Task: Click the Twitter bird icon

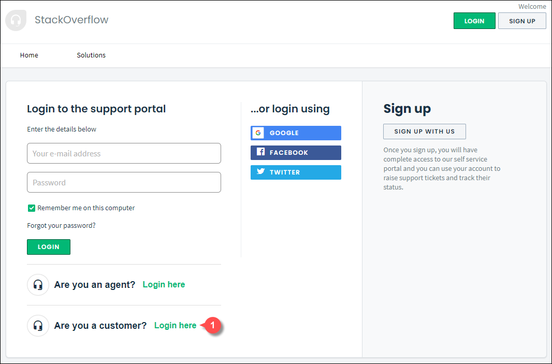Action: coord(260,172)
